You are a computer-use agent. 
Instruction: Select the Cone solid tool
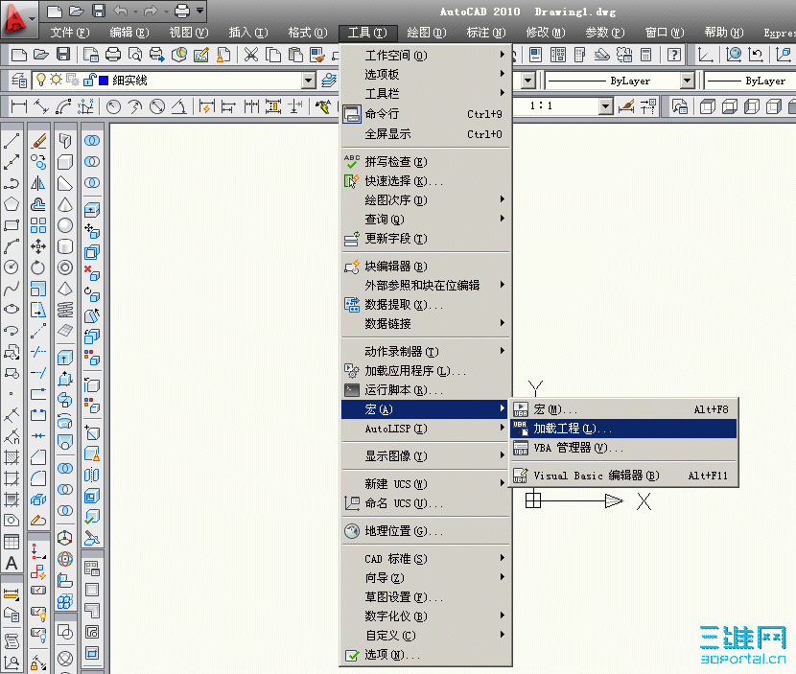(x=65, y=204)
